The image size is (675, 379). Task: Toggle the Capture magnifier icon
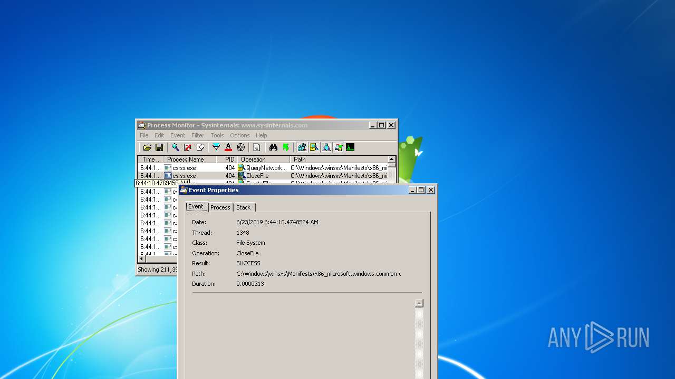(176, 147)
